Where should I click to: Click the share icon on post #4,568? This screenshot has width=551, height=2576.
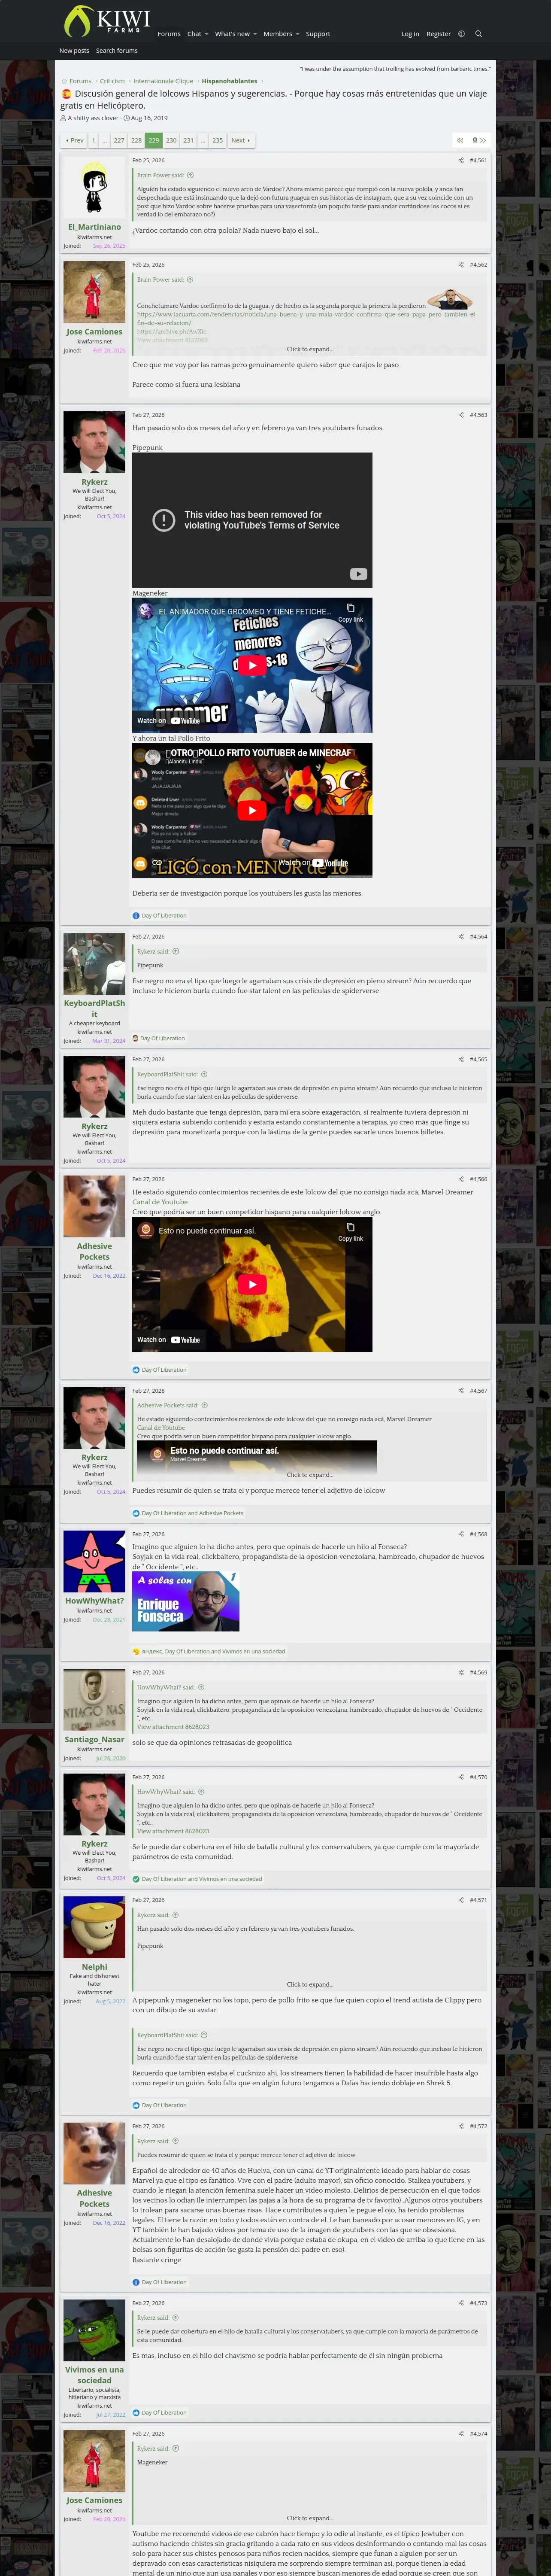coord(461,1534)
